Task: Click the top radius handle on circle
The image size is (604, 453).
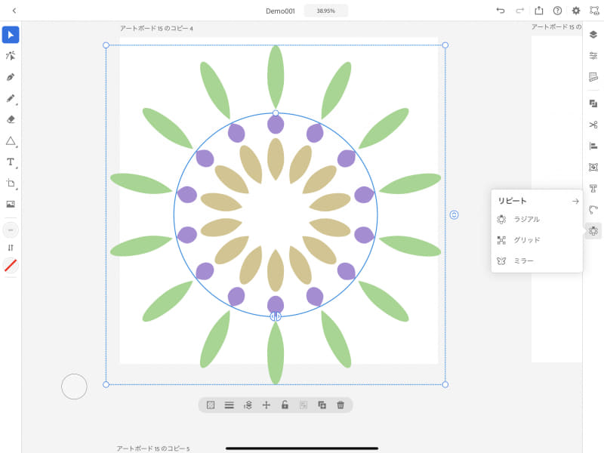Action: point(276,112)
